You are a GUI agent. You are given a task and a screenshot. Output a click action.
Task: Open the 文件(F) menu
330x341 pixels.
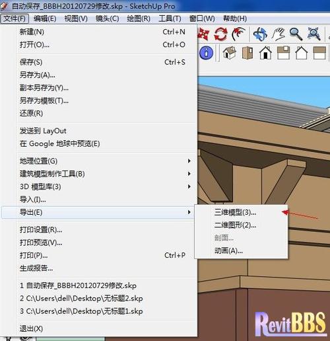tap(15, 19)
